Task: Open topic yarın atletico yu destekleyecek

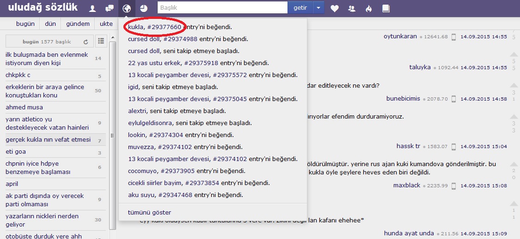Action: pos(47,123)
